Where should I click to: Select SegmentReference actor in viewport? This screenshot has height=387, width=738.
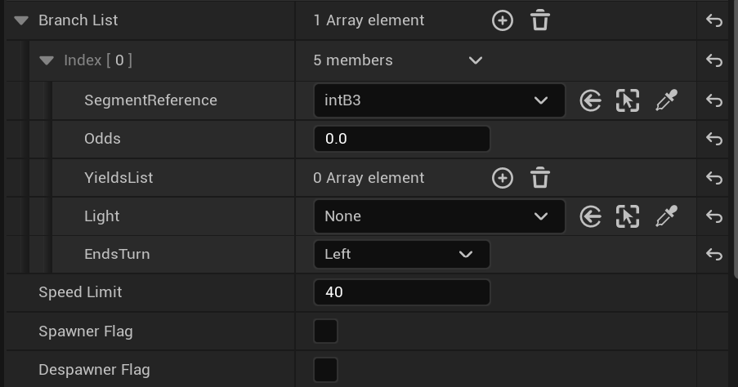point(628,101)
